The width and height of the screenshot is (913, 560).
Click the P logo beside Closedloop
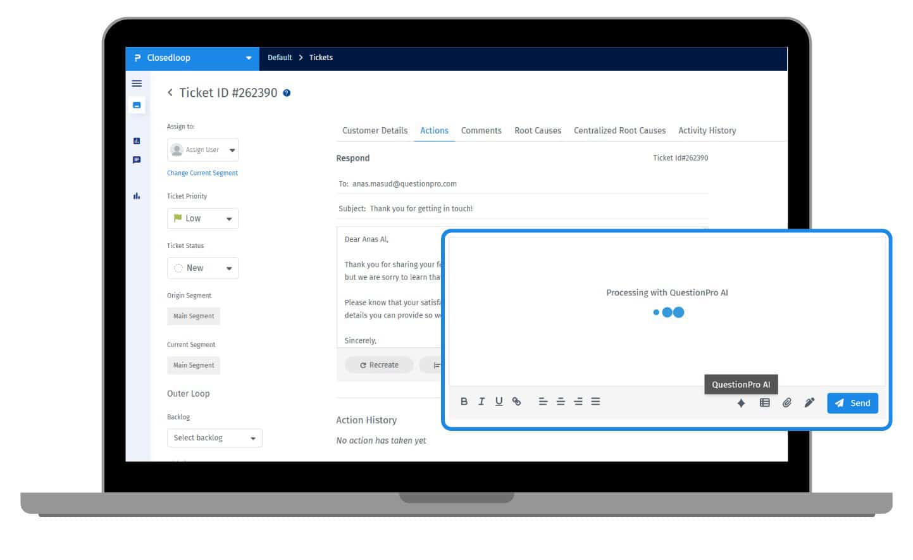point(137,58)
